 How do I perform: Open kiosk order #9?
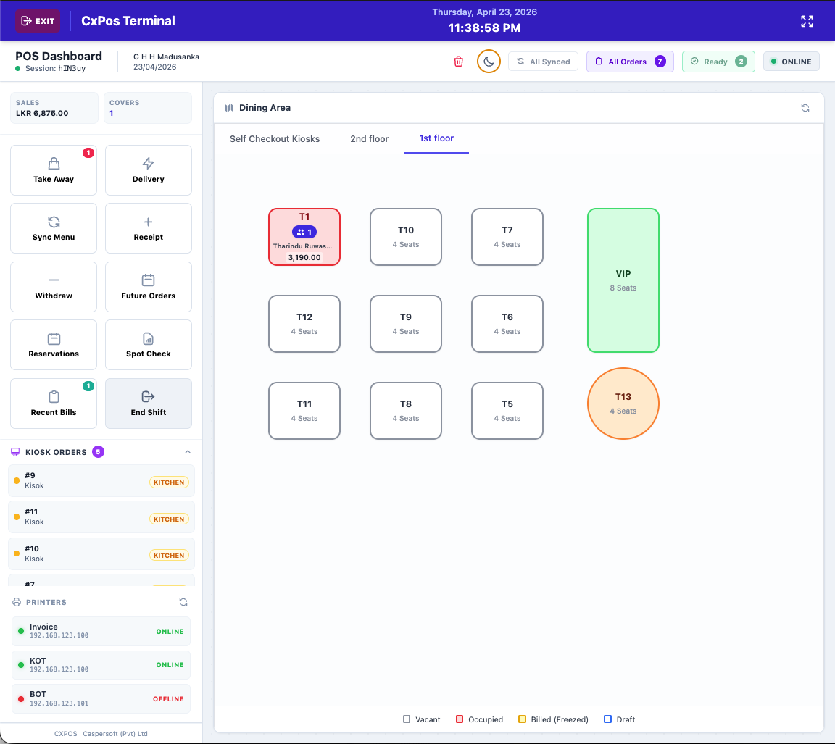pyautogui.click(x=101, y=480)
